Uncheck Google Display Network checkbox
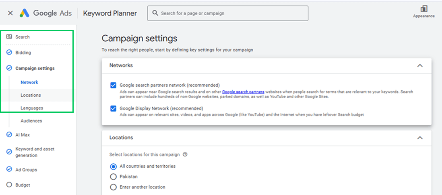 point(114,108)
